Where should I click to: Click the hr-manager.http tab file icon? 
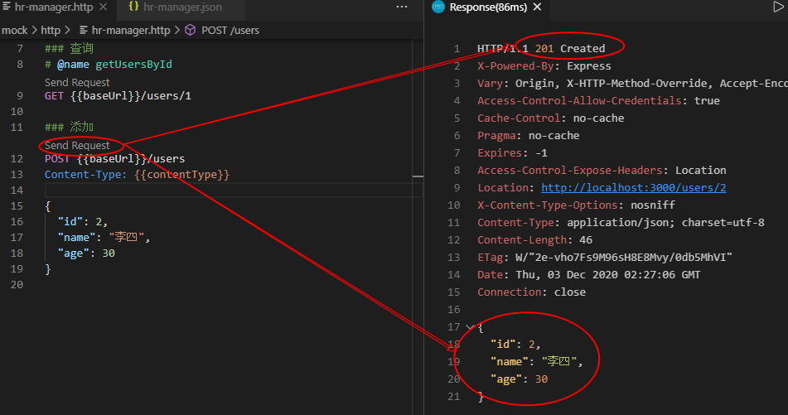[5, 7]
